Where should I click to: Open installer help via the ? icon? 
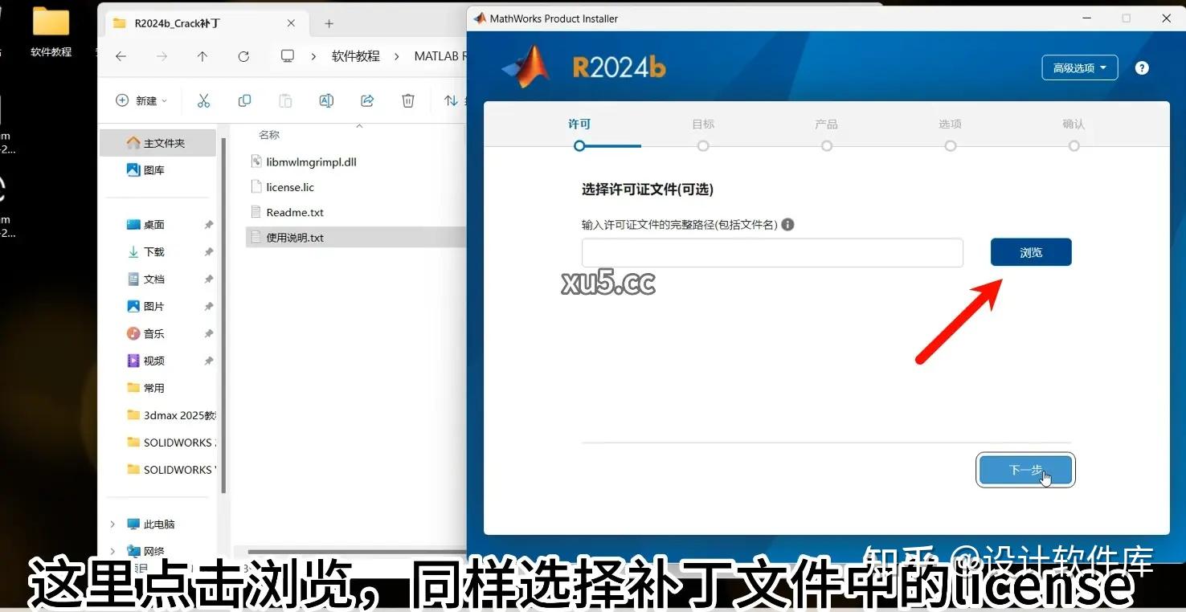(x=1141, y=67)
